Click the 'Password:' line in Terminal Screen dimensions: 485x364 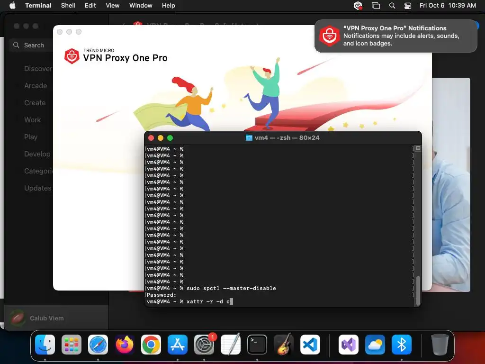tap(162, 295)
